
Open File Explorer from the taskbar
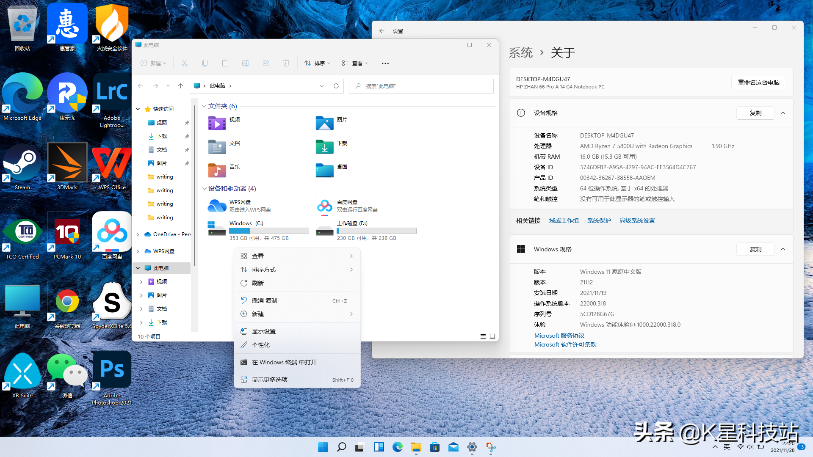click(x=416, y=447)
